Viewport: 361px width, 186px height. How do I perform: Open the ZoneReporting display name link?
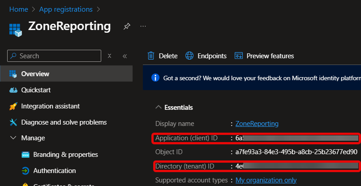[x=257, y=124]
